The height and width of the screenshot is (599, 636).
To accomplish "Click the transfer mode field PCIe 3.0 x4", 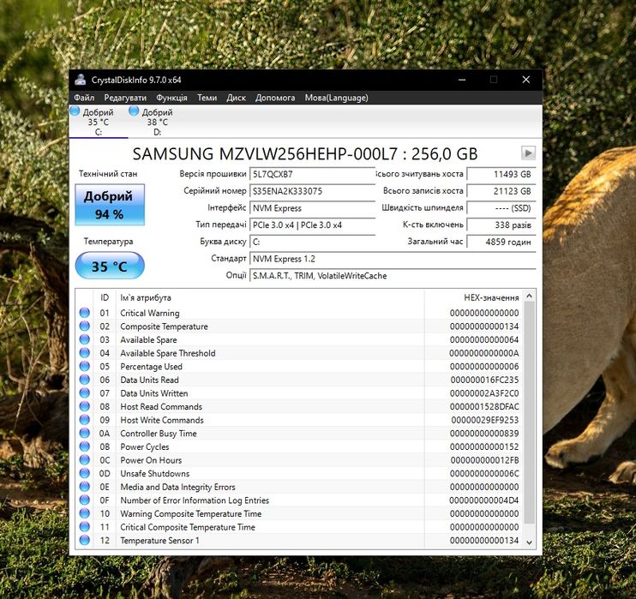I will (x=312, y=225).
